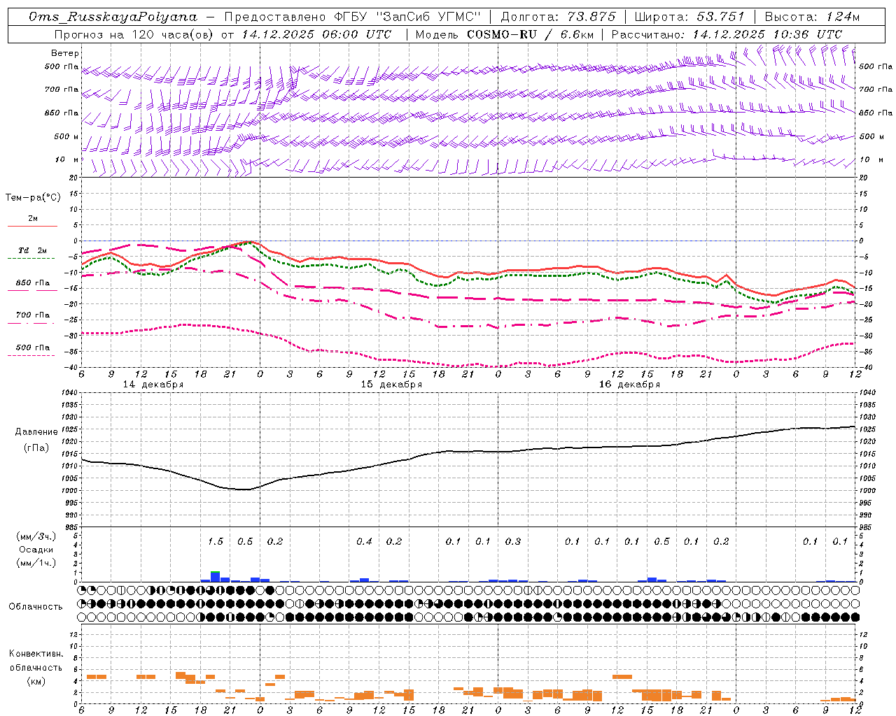896x716 pixels.
Task: Click the 'Ветер' wind panel label
Action: pyautogui.click(x=65, y=53)
